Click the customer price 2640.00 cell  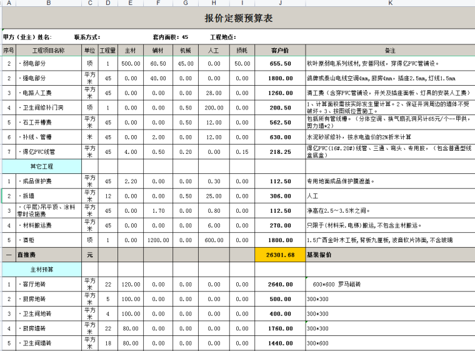click(280, 284)
